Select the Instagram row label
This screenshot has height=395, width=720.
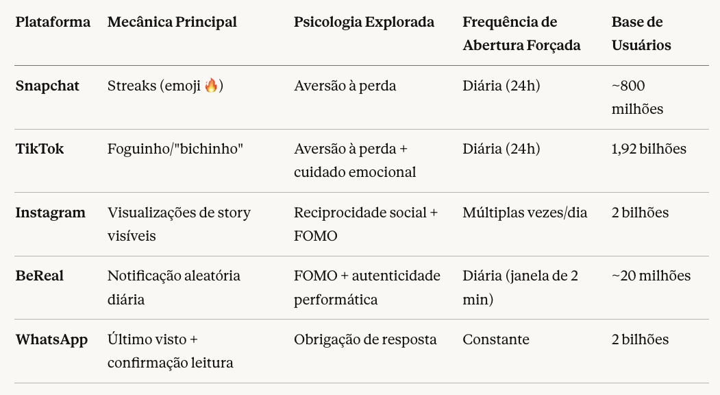(x=51, y=213)
